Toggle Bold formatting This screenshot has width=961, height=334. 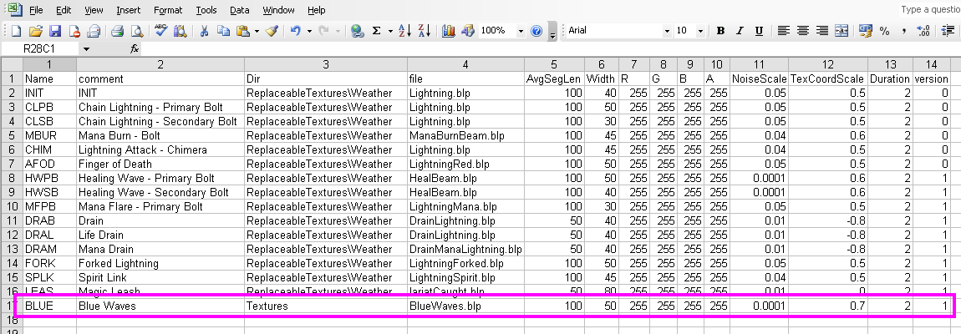(x=720, y=31)
